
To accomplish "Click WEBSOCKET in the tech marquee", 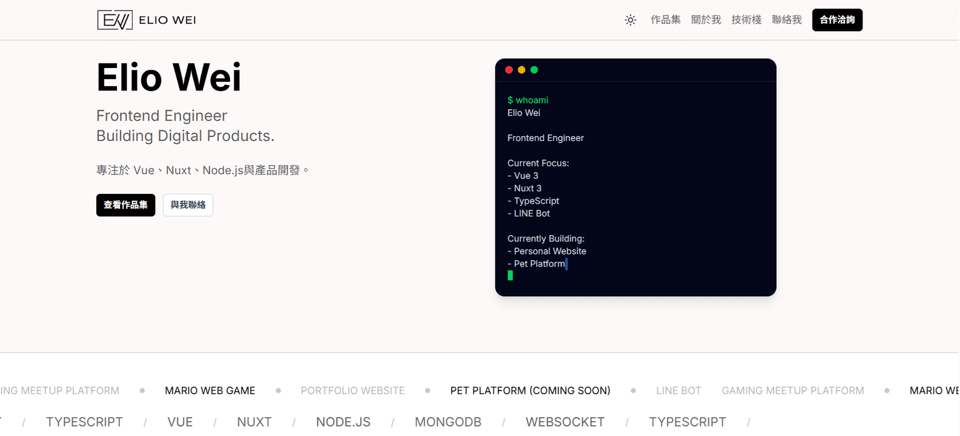I will pos(565,422).
